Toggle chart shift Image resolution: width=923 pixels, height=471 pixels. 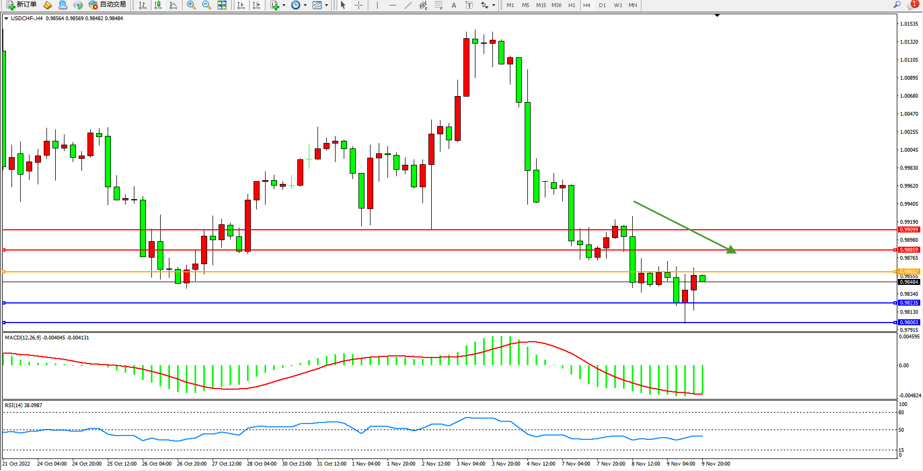click(x=256, y=5)
